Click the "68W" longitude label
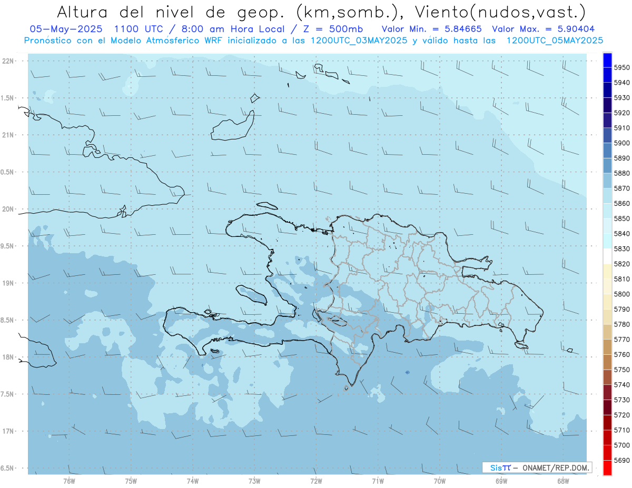Screen dimensions: 632x488 point(563,481)
